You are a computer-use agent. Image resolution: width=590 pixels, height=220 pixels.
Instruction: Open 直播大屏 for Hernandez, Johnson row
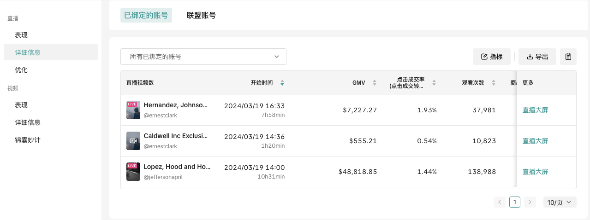[535, 110]
